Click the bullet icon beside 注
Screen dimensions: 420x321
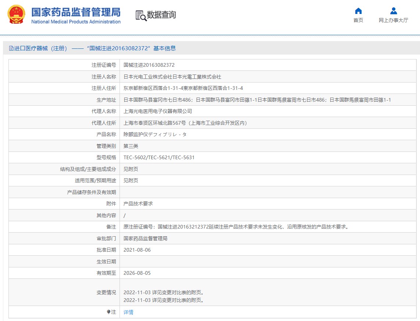(x=108, y=312)
